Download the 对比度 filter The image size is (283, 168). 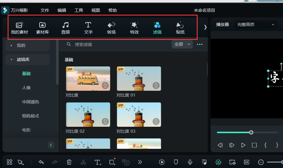(x=105, y=86)
